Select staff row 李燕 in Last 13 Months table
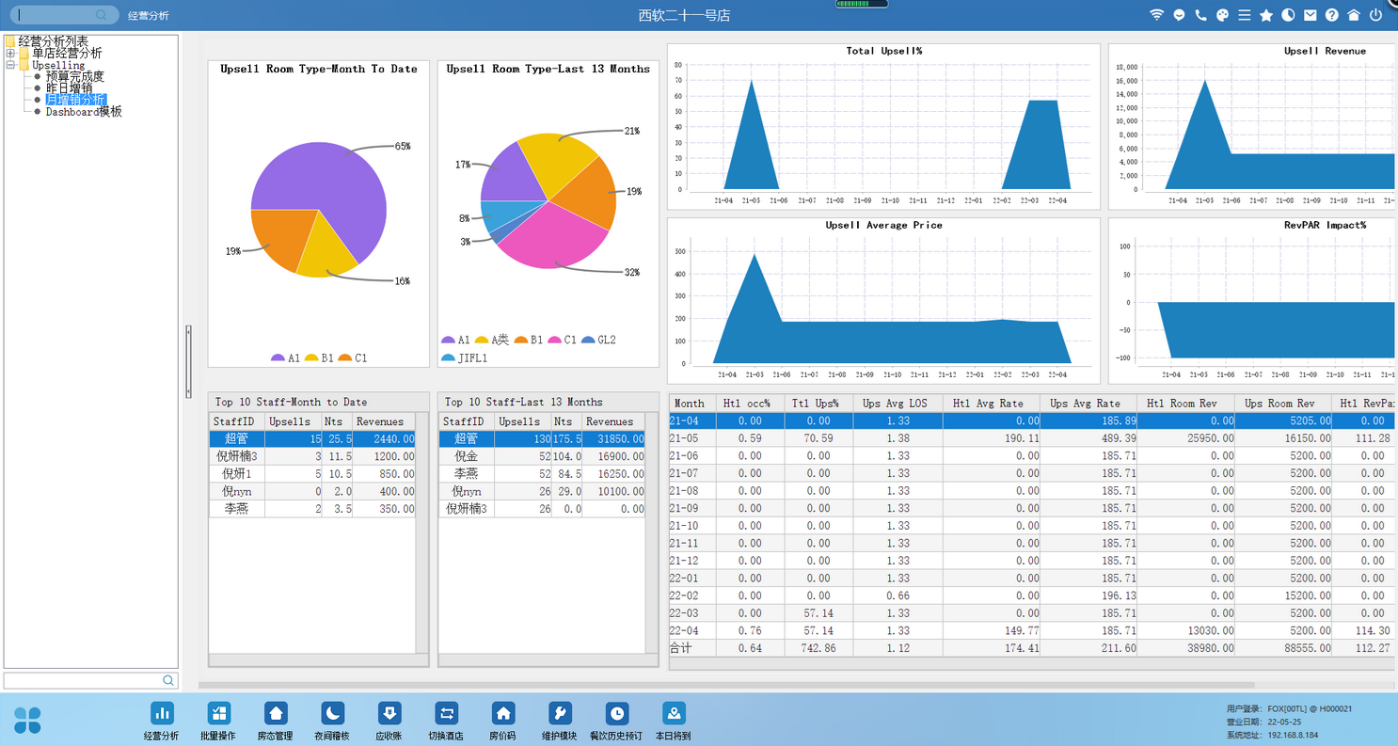The image size is (1398, 746). coord(542,473)
